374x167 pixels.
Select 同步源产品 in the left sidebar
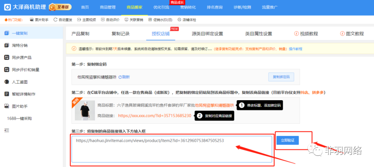pyautogui.click(x=21, y=58)
